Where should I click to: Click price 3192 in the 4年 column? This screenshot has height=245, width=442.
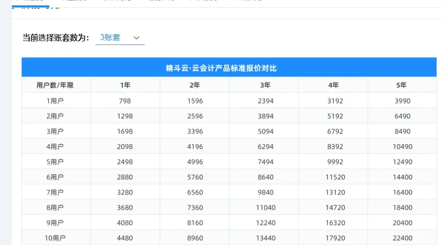[x=335, y=101]
